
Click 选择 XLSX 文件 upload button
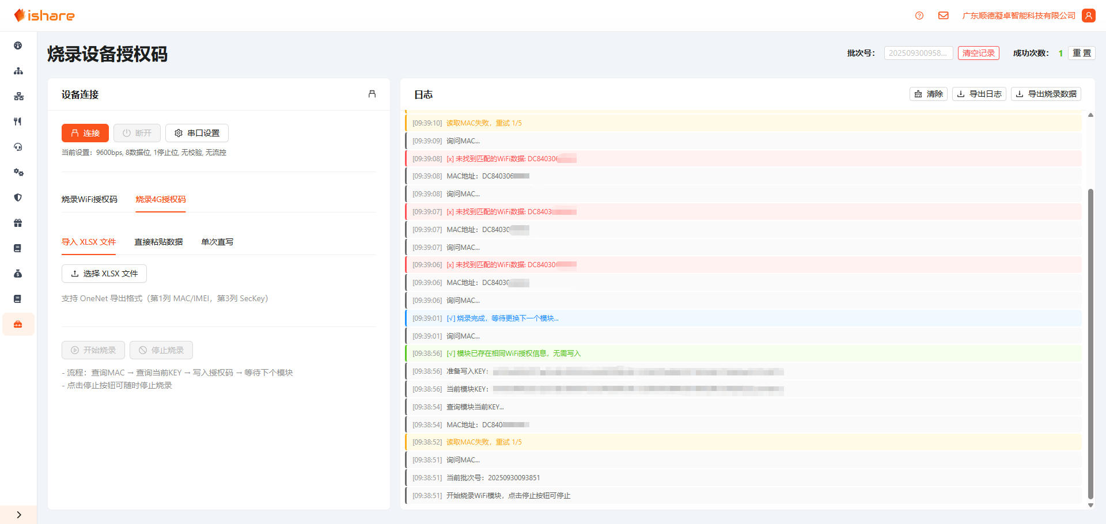point(104,274)
